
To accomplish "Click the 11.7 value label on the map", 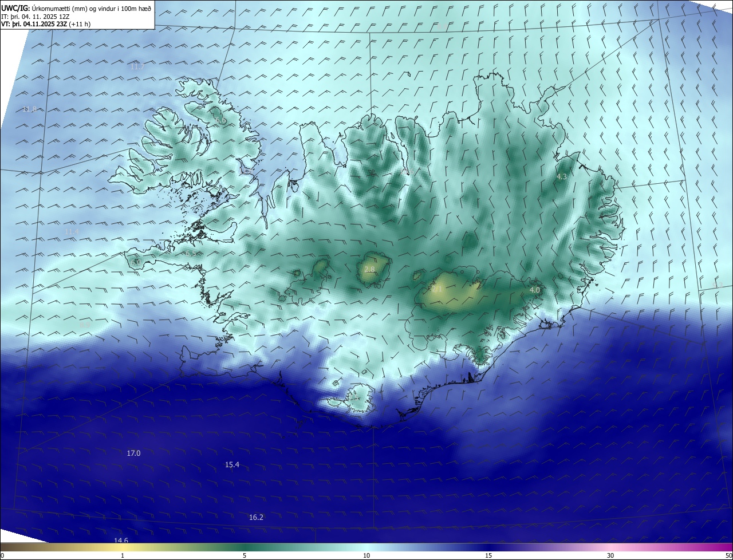I will click(137, 67).
